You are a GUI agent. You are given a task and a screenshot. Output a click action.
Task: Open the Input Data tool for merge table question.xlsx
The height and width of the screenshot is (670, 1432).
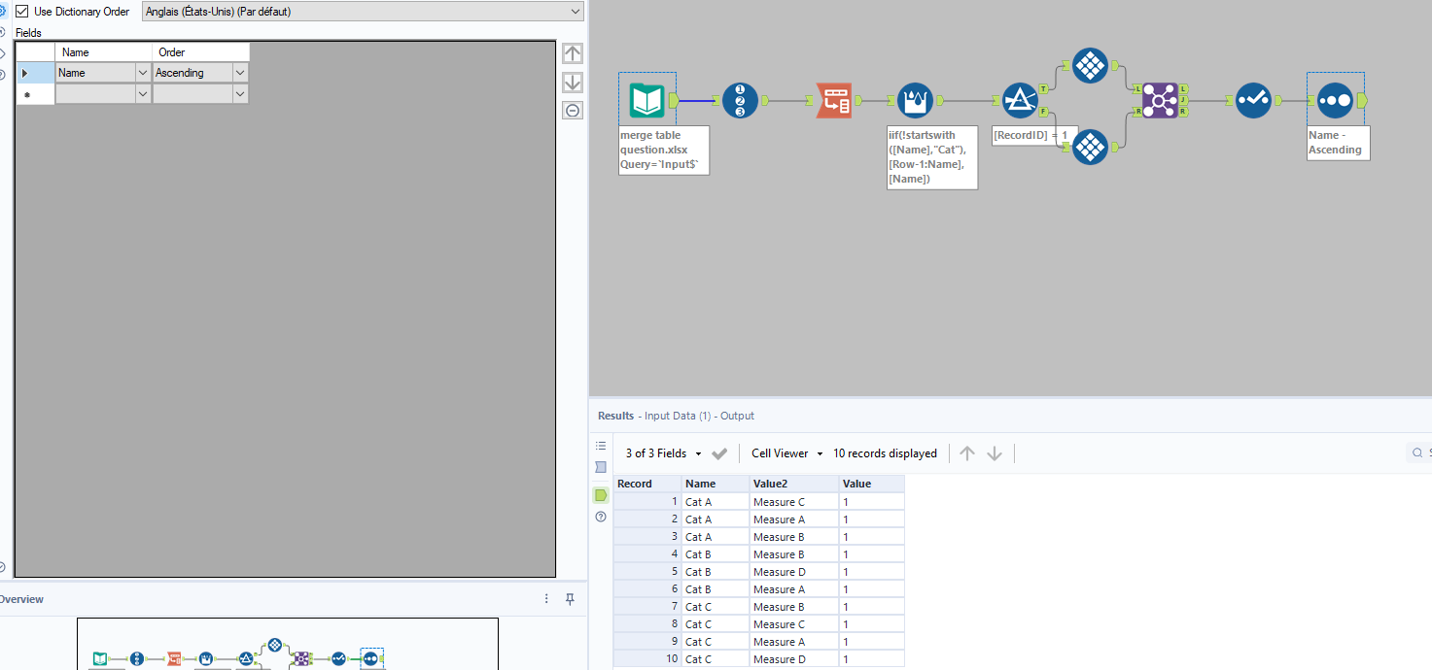pos(646,99)
